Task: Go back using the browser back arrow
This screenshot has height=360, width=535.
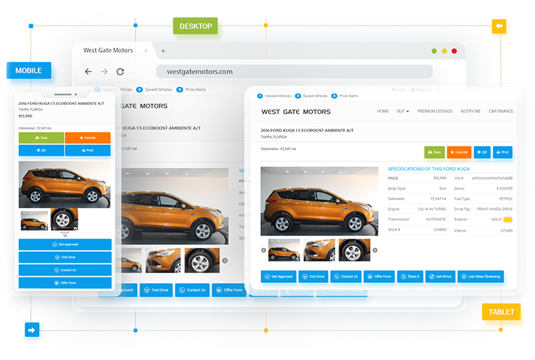Action: (x=88, y=71)
